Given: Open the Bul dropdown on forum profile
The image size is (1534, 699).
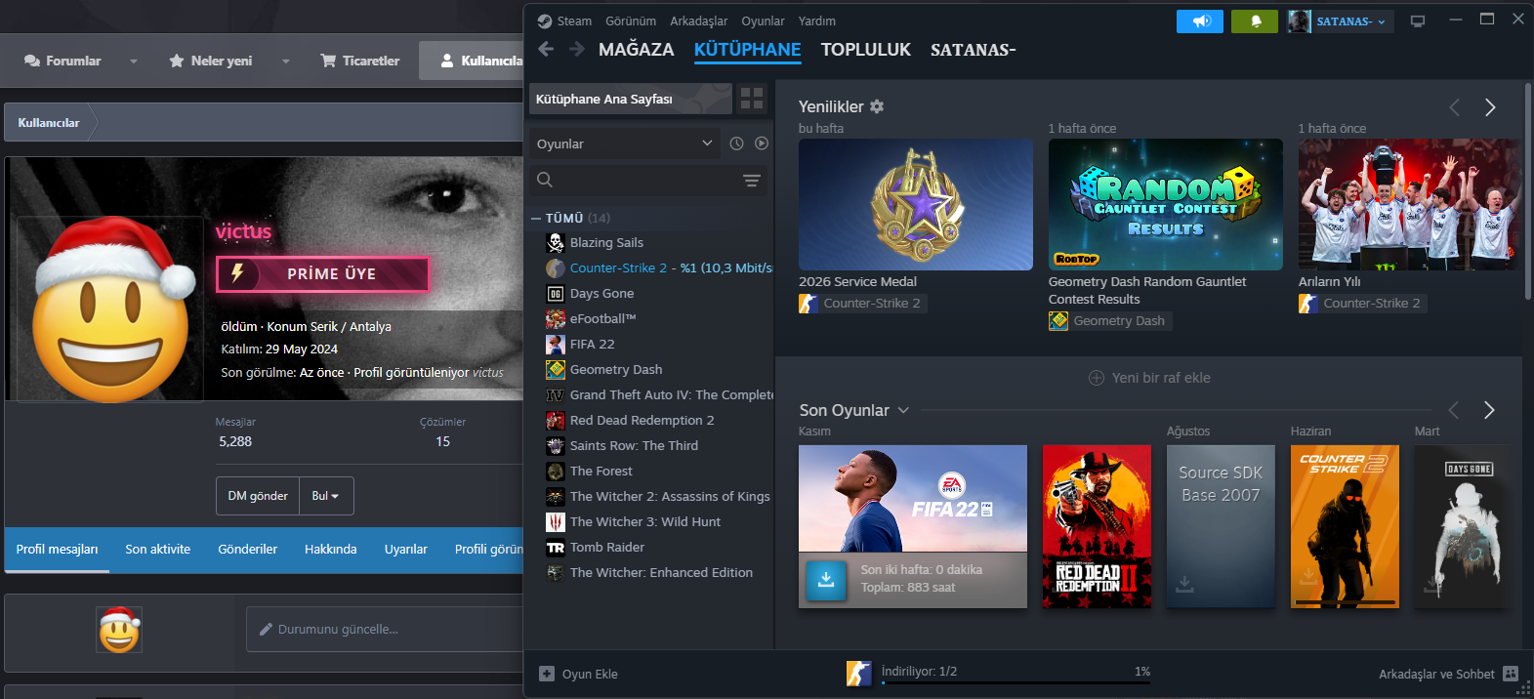Looking at the screenshot, I should click(326, 496).
